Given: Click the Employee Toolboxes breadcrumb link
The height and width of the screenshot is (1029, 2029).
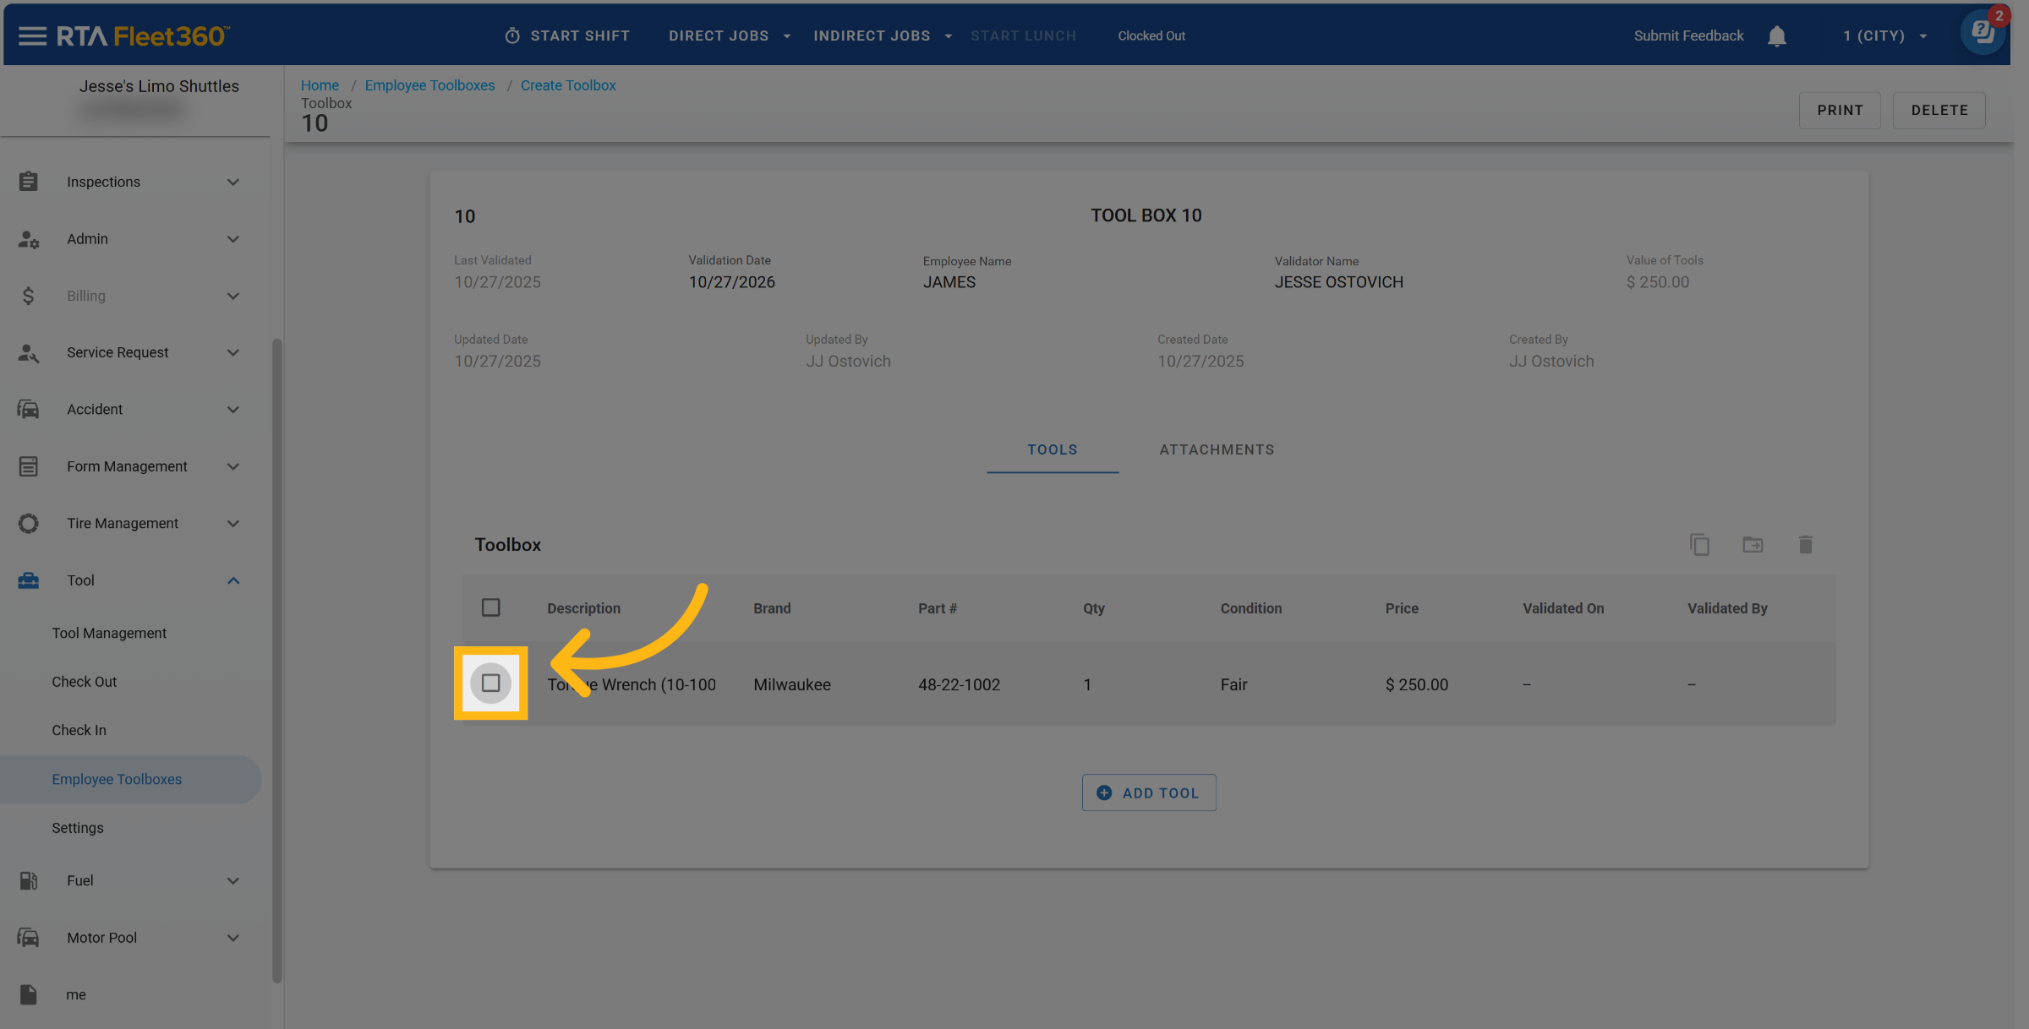Looking at the screenshot, I should click(429, 85).
